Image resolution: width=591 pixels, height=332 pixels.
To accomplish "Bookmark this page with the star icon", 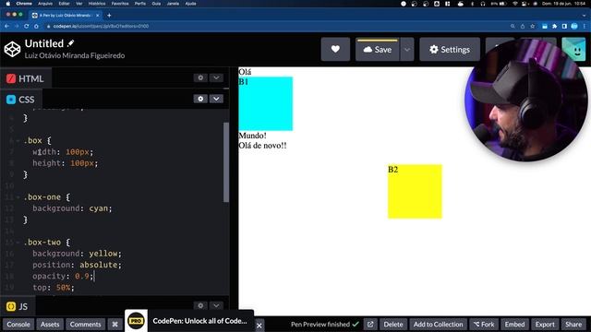I will [532, 26].
